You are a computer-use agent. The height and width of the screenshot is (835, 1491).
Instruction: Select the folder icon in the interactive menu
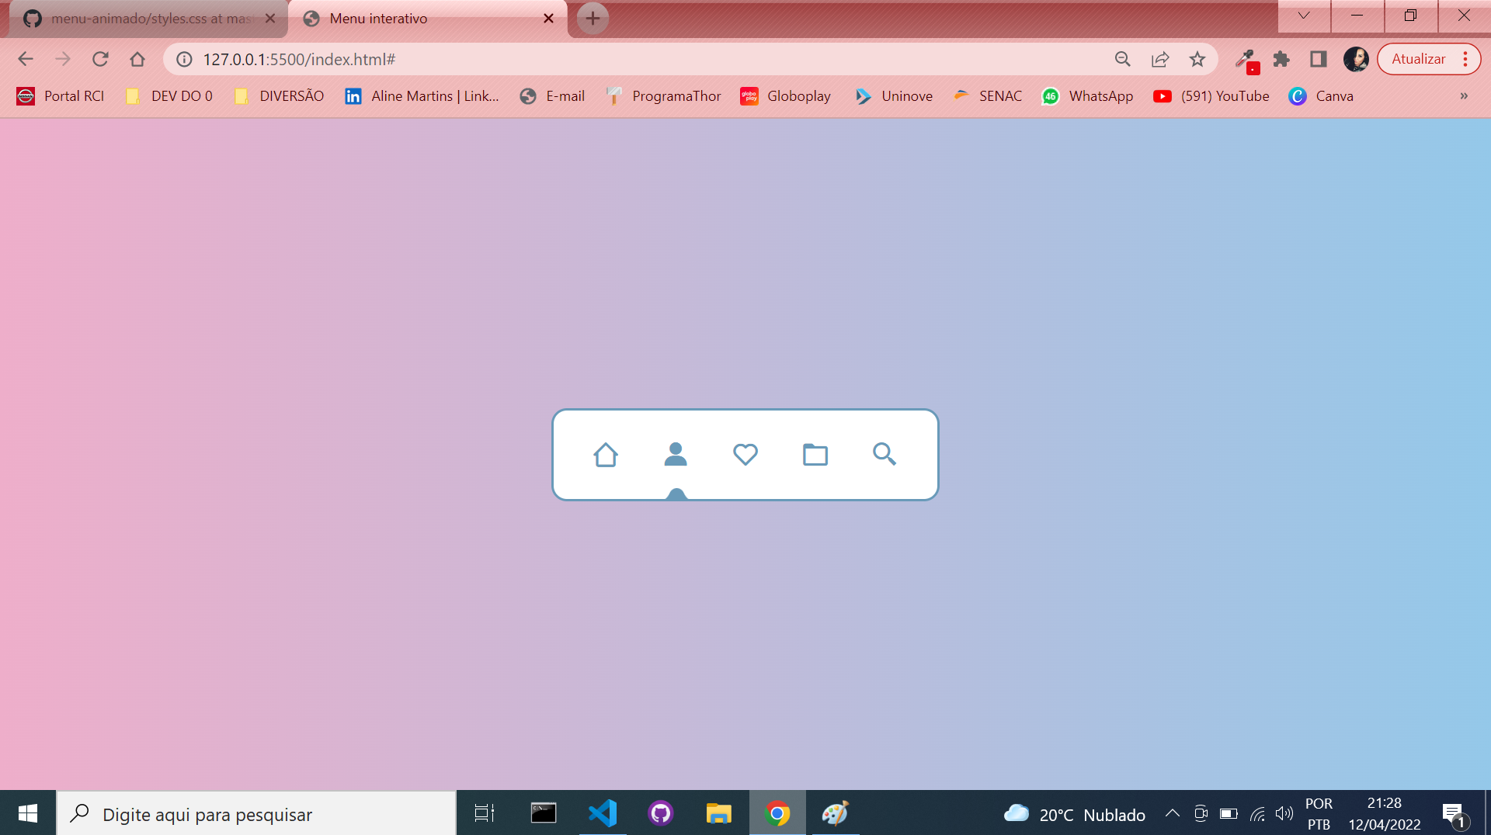[x=815, y=455]
